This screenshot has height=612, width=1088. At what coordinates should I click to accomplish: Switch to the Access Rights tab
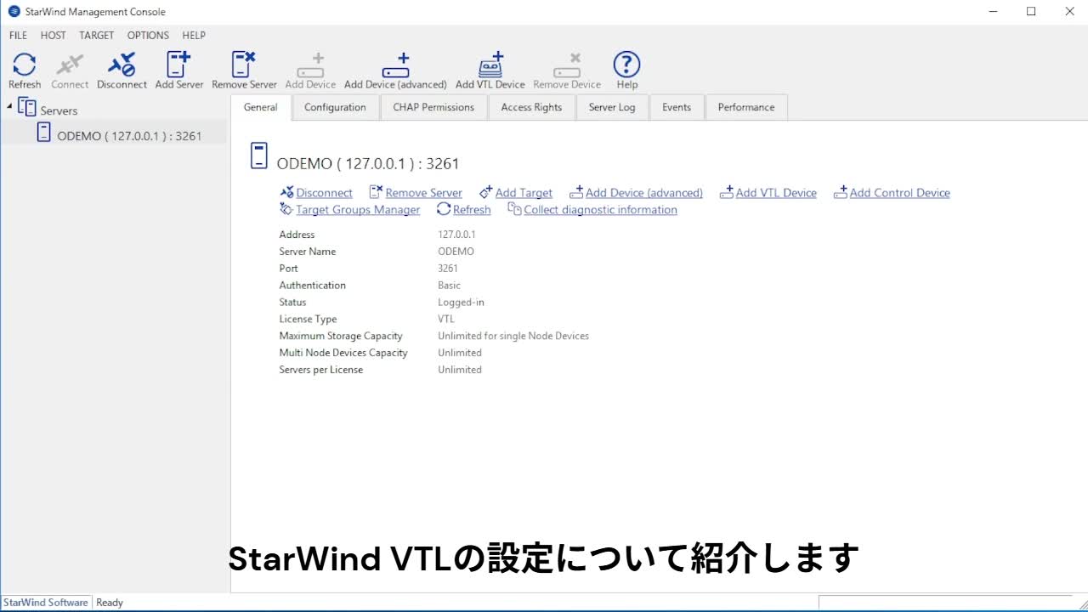point(531,107)
